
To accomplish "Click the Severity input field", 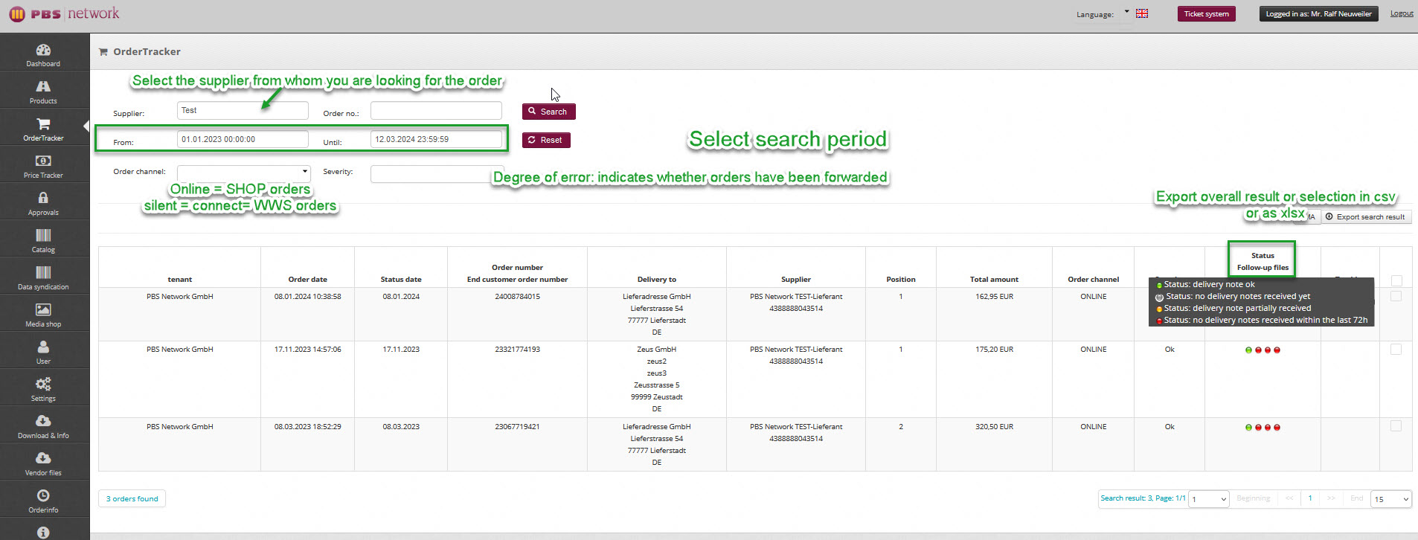I will point(437,174).
